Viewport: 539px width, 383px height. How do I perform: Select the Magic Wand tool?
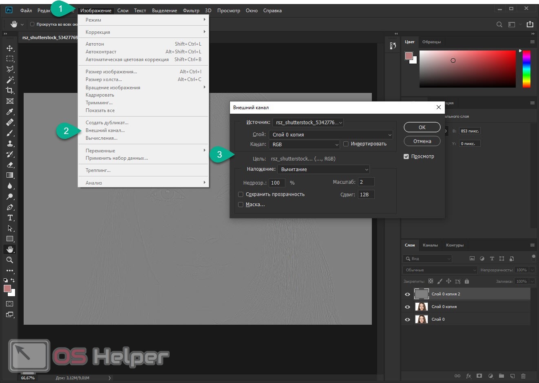[10, 80]
